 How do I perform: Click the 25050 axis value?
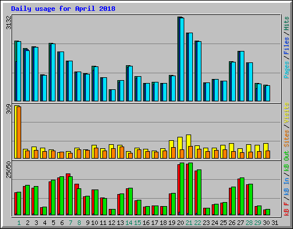[9, 170]
